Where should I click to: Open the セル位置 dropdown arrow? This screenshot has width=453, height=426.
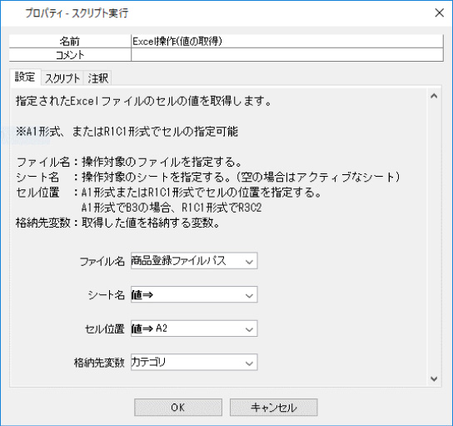249,328
